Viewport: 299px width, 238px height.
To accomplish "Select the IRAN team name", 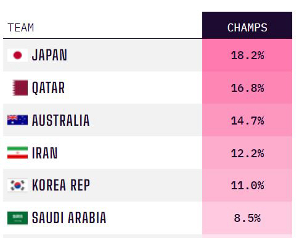I will (x=44, y=153).
